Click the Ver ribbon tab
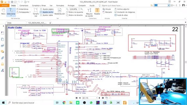 click(x=51, y=6)
